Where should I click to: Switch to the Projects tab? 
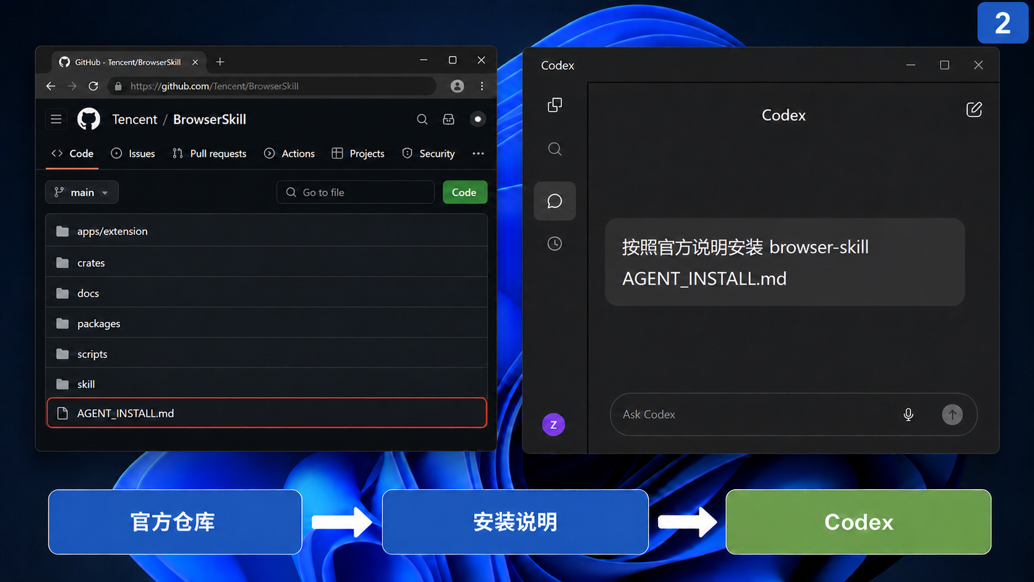click(x=358, y=153)
